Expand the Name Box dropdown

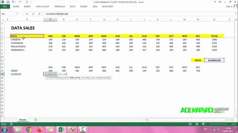coord(16,14)
